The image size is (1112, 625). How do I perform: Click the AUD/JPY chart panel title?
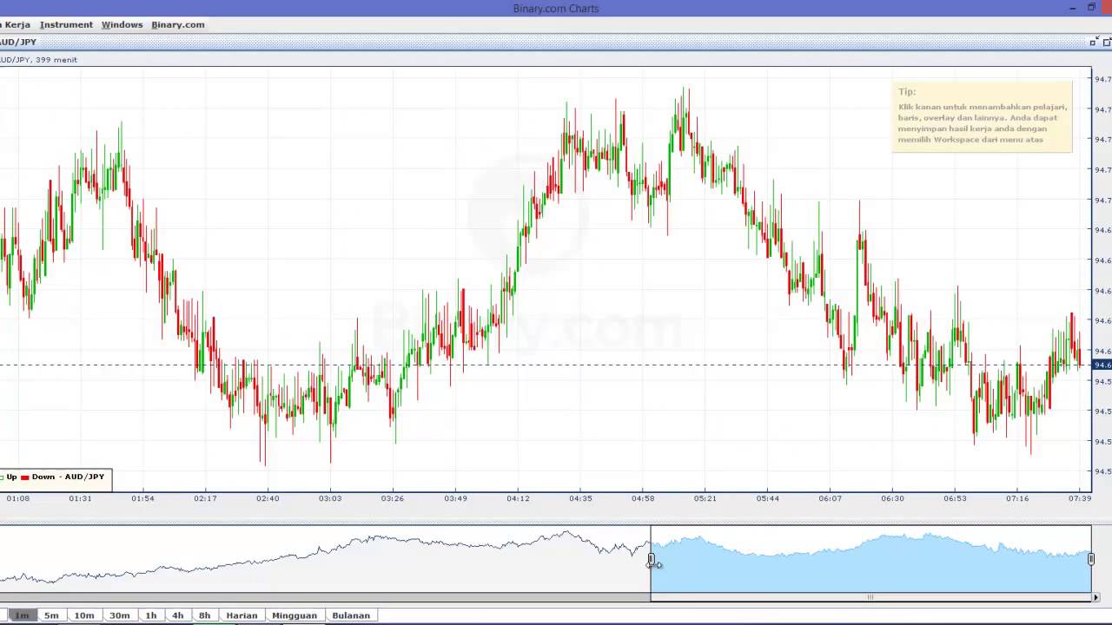click(18, 42)
